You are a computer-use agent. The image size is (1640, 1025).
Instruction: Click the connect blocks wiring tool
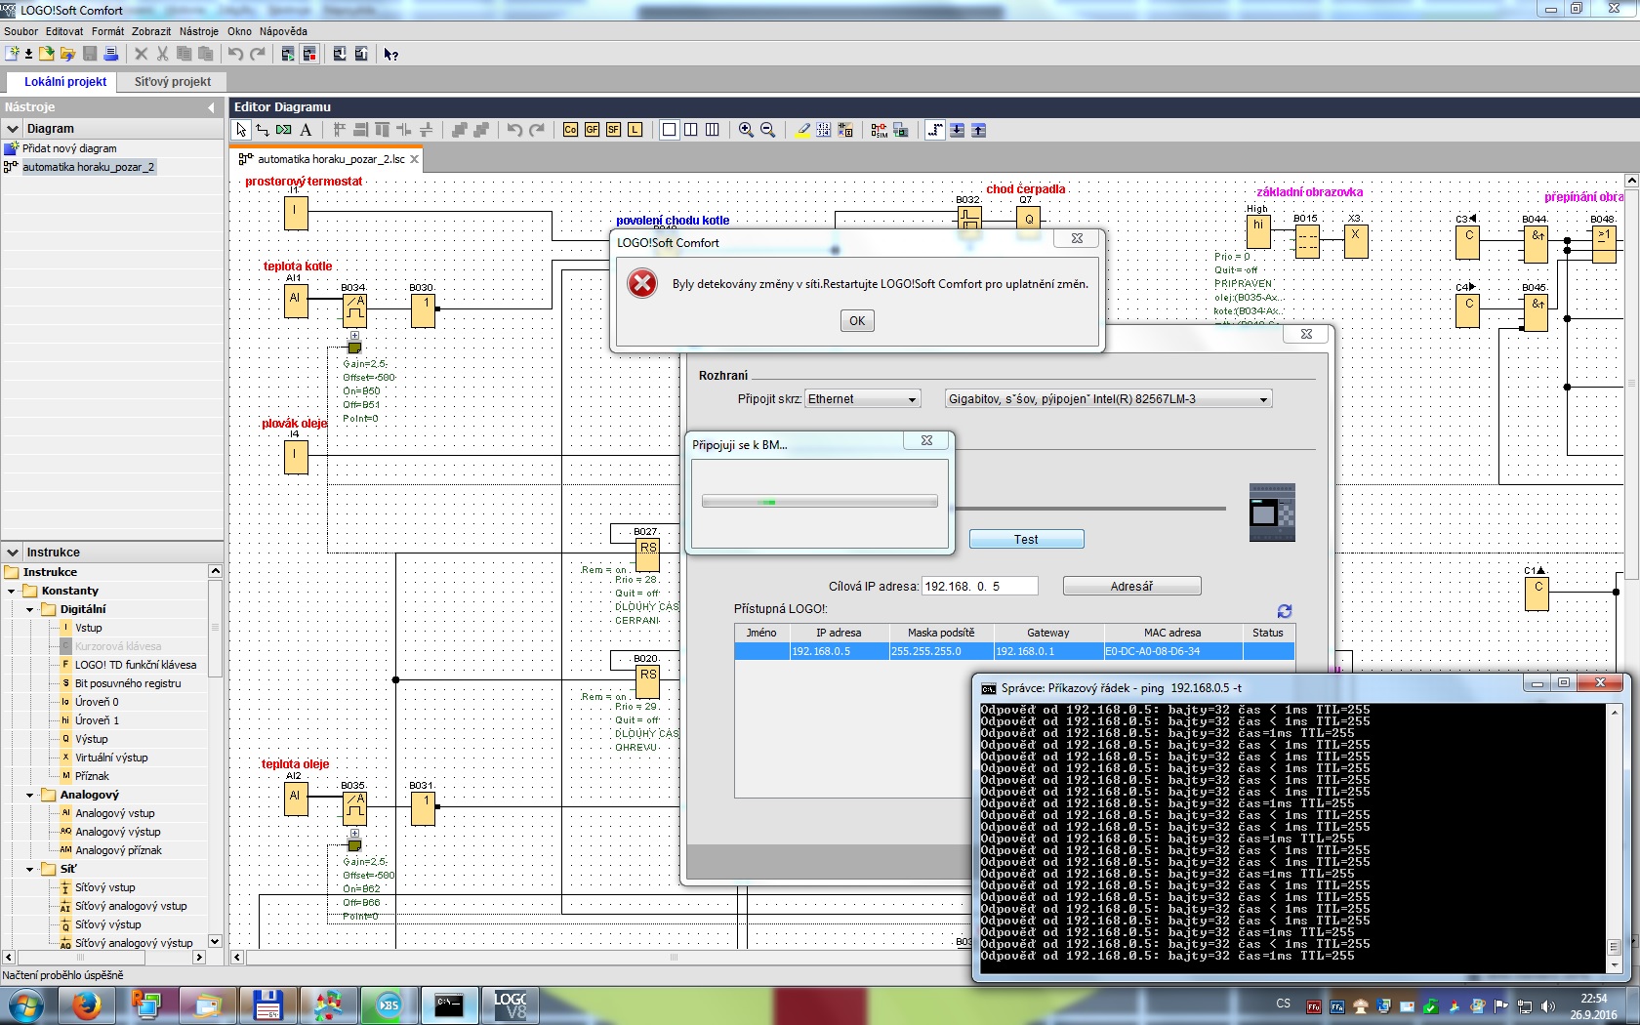click(263, 130)
